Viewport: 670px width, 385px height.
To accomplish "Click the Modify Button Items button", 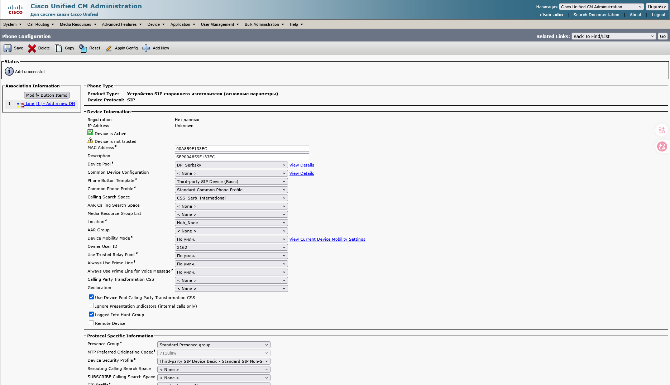I will coord(47,95).
